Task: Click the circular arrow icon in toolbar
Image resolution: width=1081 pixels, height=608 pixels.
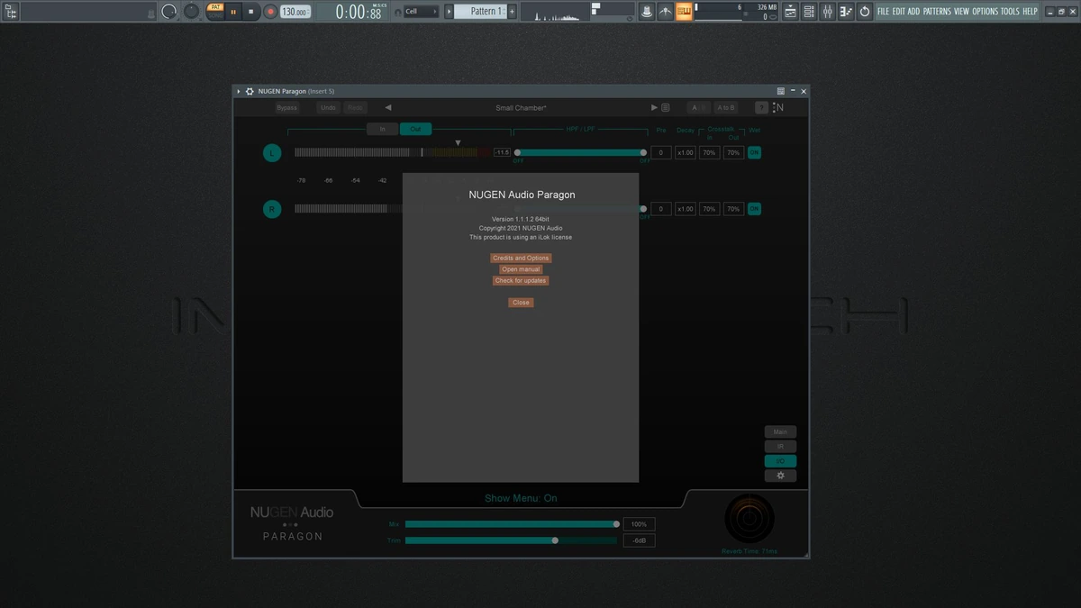Action: click(865, 12)
